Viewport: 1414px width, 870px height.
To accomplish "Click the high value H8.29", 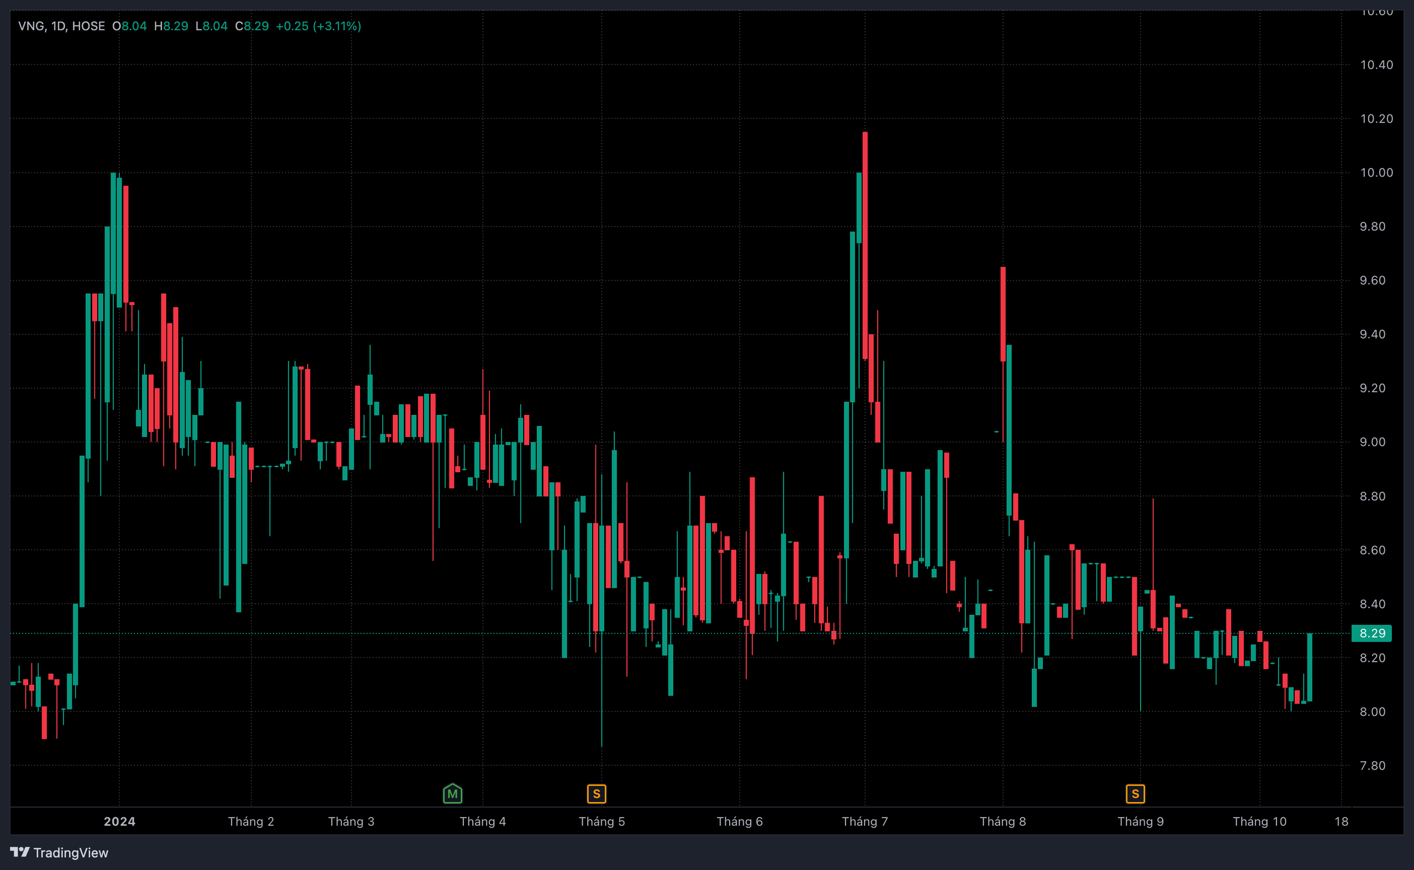I will tap(171, 26).
